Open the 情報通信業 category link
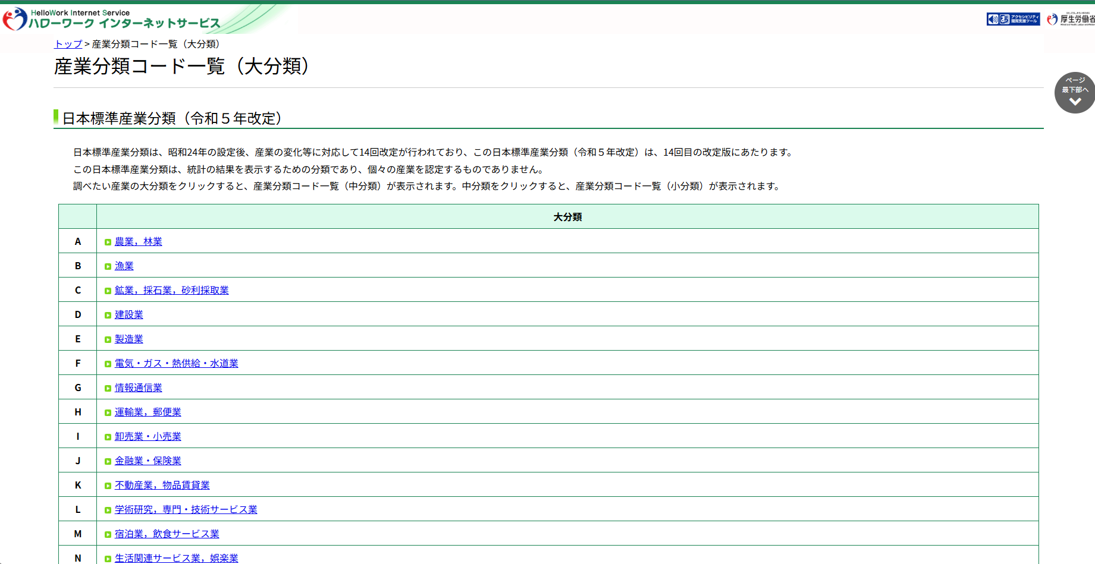The image size is (1095, 564). point(139,387)
